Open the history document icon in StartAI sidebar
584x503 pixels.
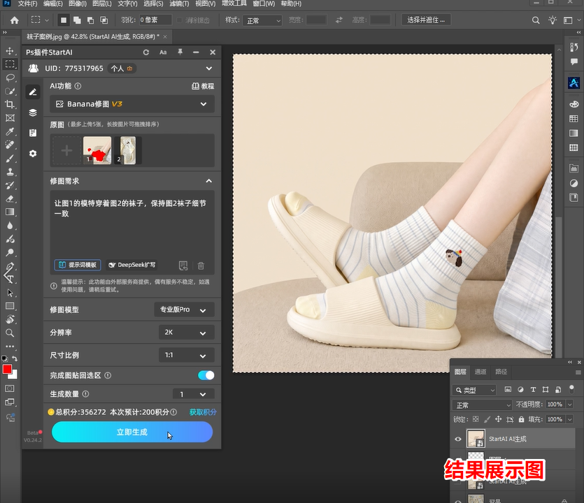pos(33,133)
